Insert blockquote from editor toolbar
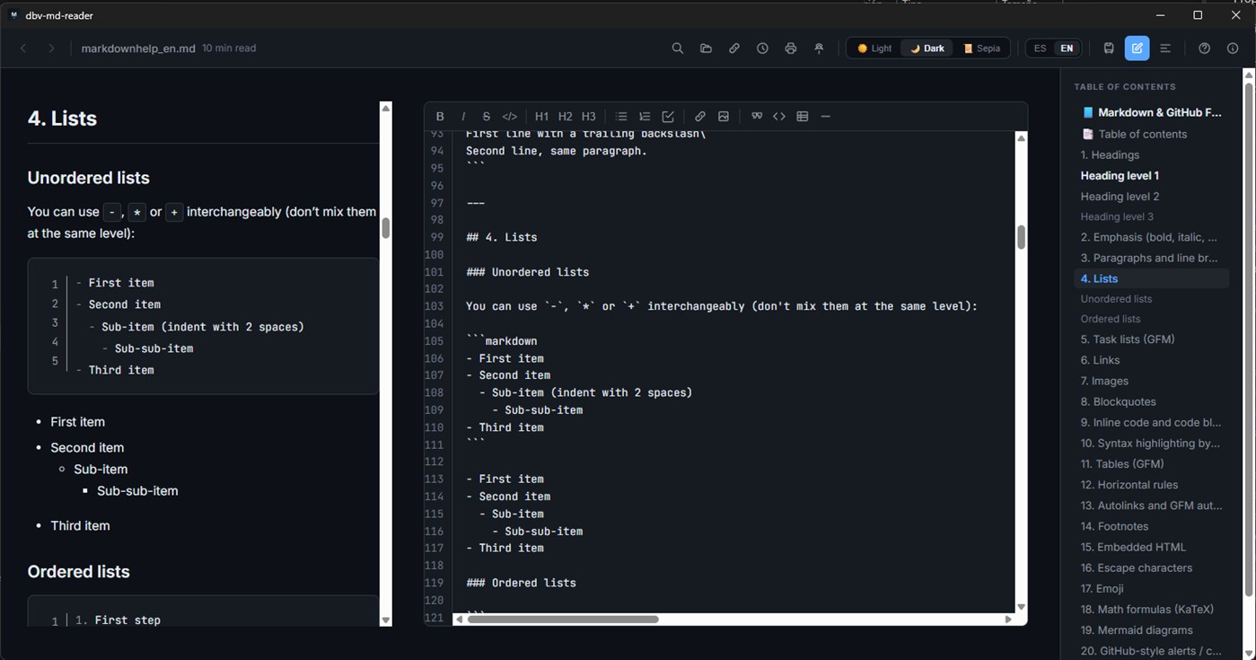This screenshot has height=660, width=1256. click(757, 117)
